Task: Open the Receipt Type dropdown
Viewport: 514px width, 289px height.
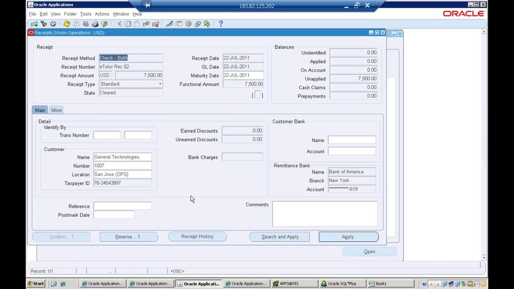Action: point(160,84)
